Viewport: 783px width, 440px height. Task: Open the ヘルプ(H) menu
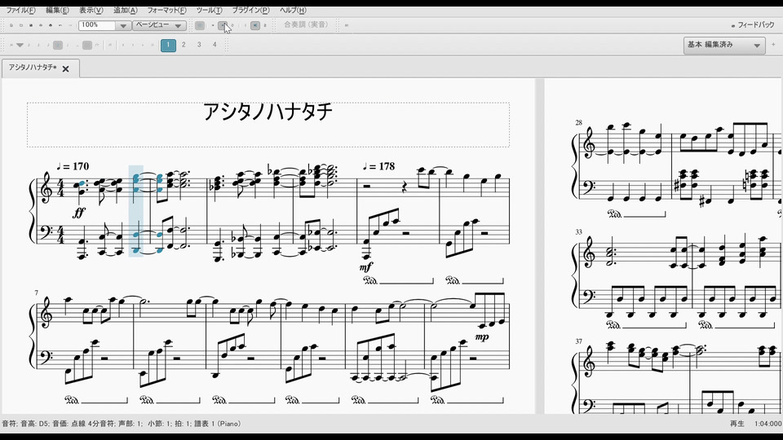point(293,11)
